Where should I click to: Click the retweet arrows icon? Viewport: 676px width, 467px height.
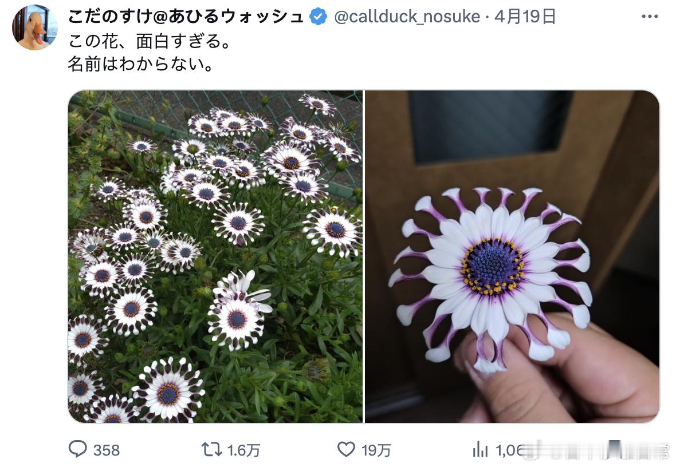coord(212,449)
